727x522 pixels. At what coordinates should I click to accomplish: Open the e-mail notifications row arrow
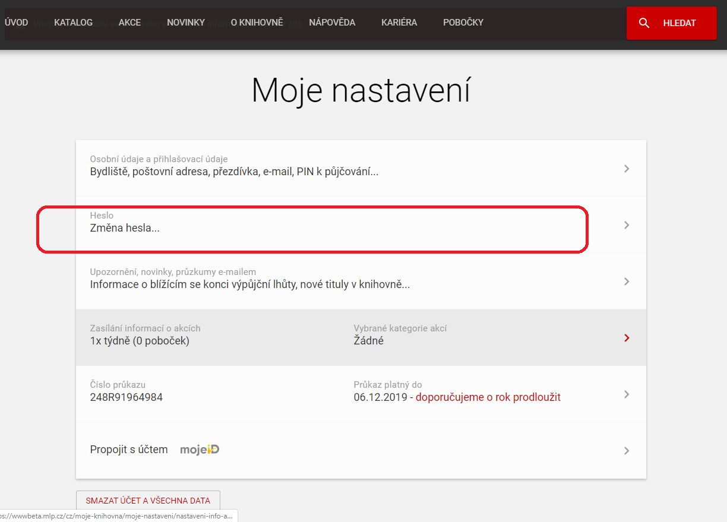626,281
